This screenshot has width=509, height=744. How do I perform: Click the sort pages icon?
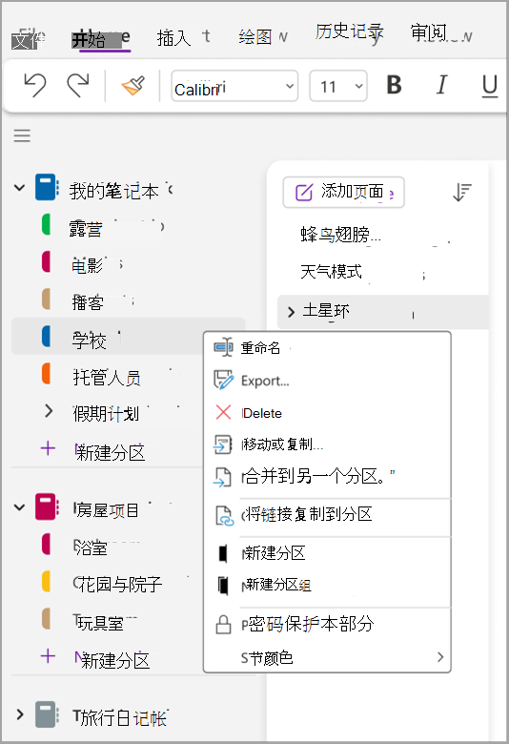pyautogui.click(x=461, y=192)
